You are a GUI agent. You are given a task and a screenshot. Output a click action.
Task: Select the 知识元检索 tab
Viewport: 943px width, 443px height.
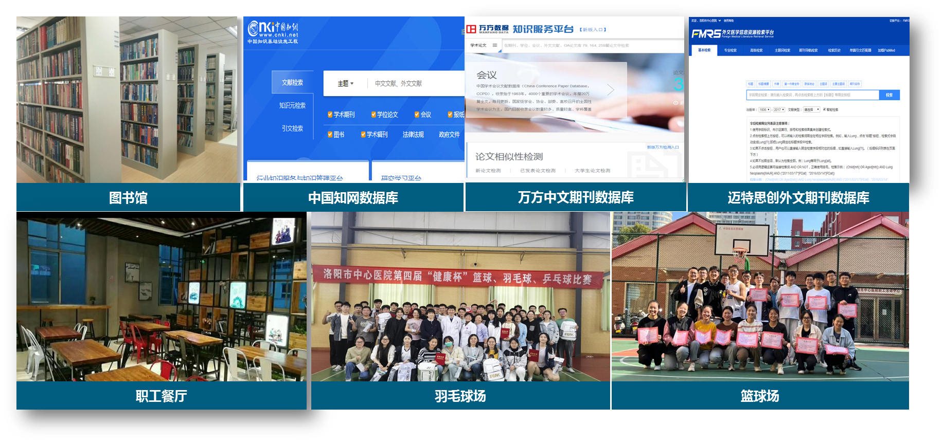tap(292, 105)
